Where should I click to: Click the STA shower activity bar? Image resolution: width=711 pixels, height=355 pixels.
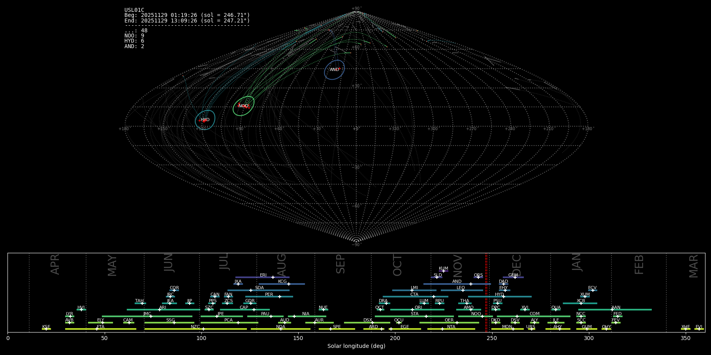click(414, 316)
